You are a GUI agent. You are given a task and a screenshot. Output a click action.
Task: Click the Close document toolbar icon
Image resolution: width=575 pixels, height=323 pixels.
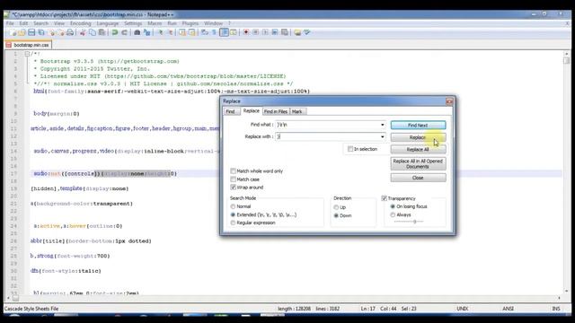click(x=52, y=32)
